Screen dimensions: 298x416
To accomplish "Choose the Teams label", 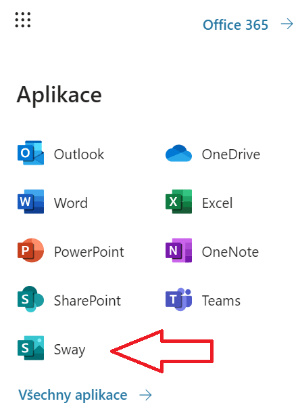I will click(221, 301).
